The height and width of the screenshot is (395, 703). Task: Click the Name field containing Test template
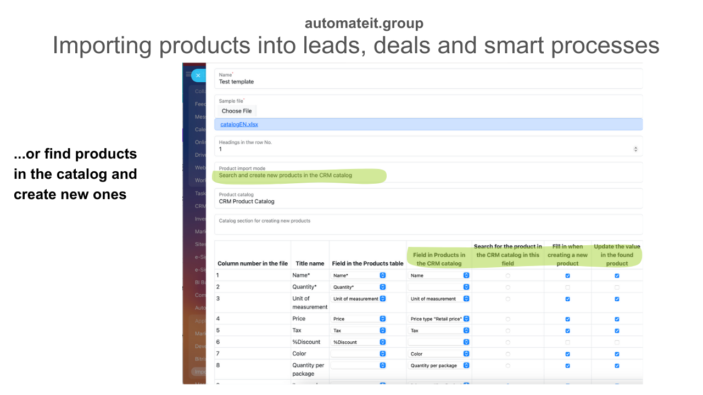coord(428,82)
